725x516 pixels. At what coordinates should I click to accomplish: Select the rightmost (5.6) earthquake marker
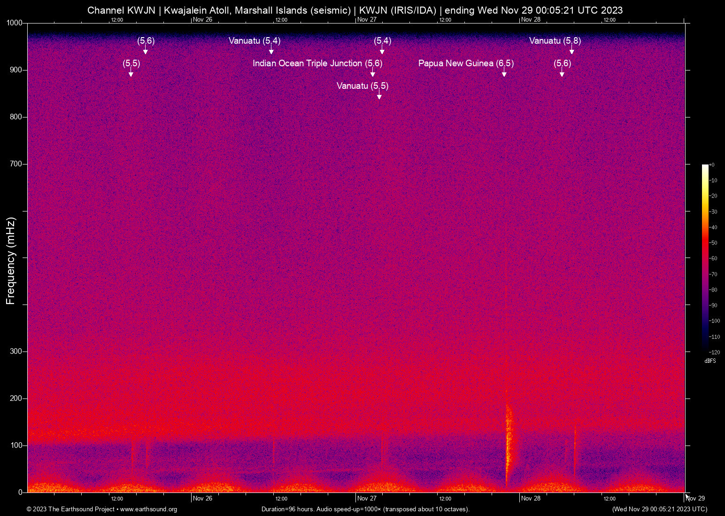[562, 63]
